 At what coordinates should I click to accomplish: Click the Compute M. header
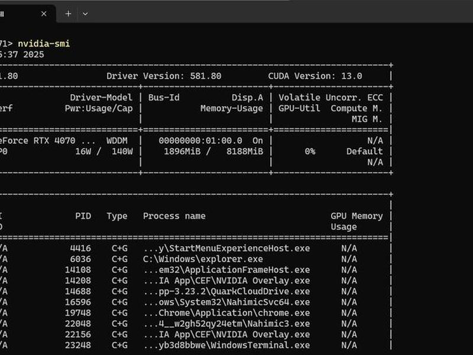click(x=357, y=108)
